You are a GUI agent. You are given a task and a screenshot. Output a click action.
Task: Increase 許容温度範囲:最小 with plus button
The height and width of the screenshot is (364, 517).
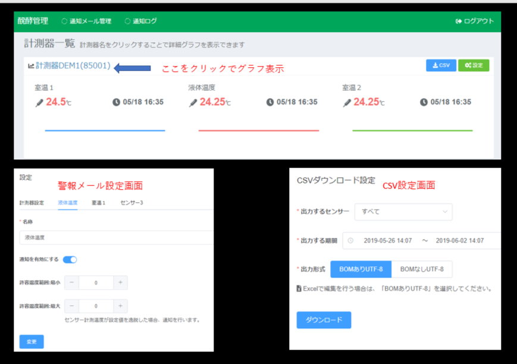point(120,283)
